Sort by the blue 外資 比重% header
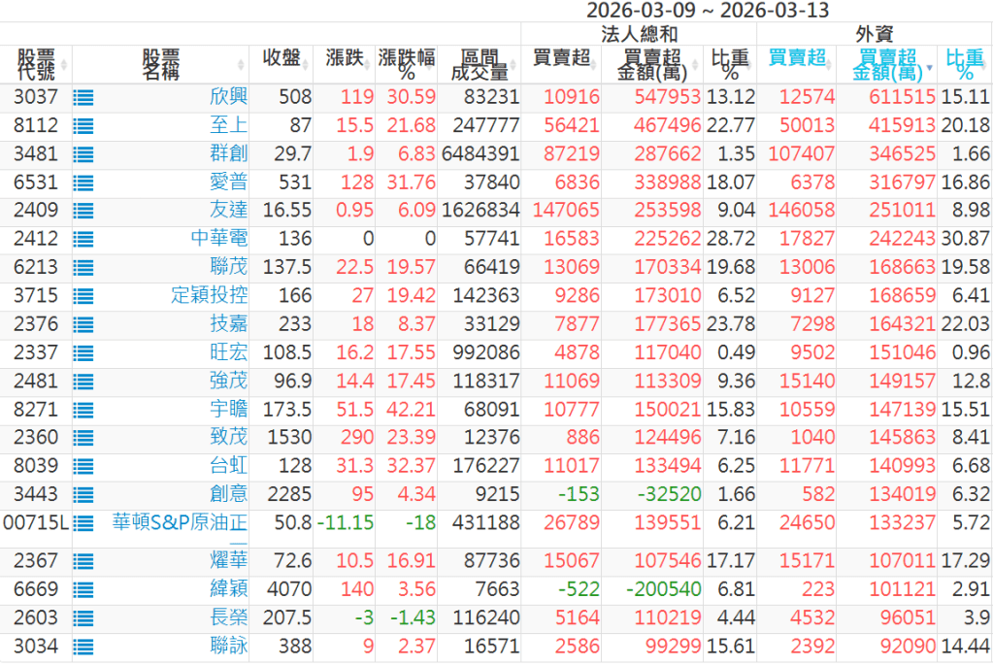 coord(964,64)
